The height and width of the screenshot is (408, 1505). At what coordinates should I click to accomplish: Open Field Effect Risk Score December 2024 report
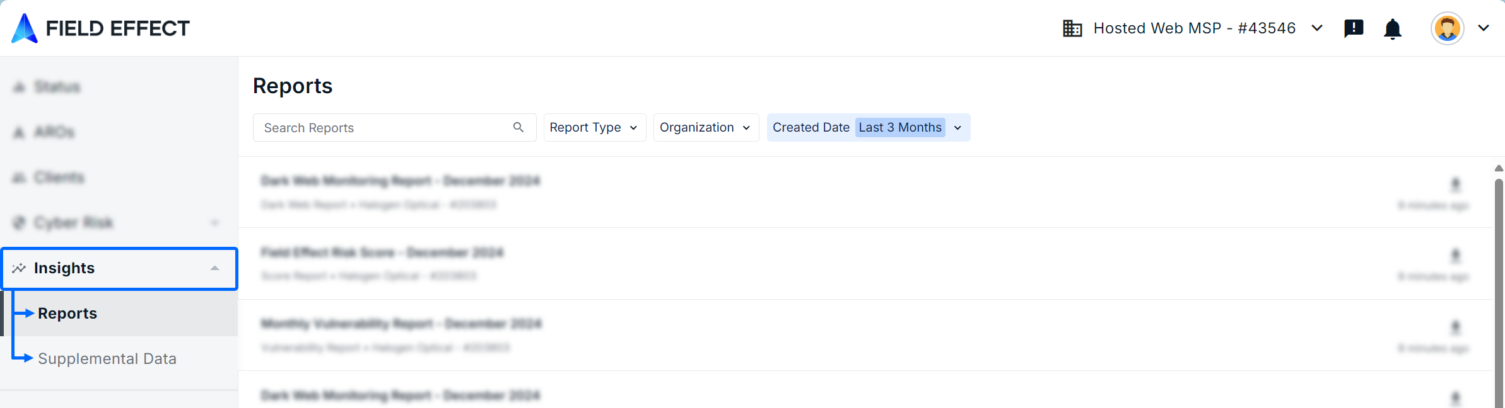(382, 252)
